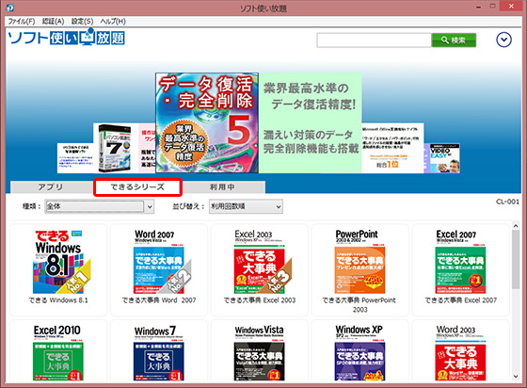Open the 業界最高水準のデータ復活精度 green panel
Image resolution: width=527 pixels, height=388 pixels.
click(x=311, y=123)
